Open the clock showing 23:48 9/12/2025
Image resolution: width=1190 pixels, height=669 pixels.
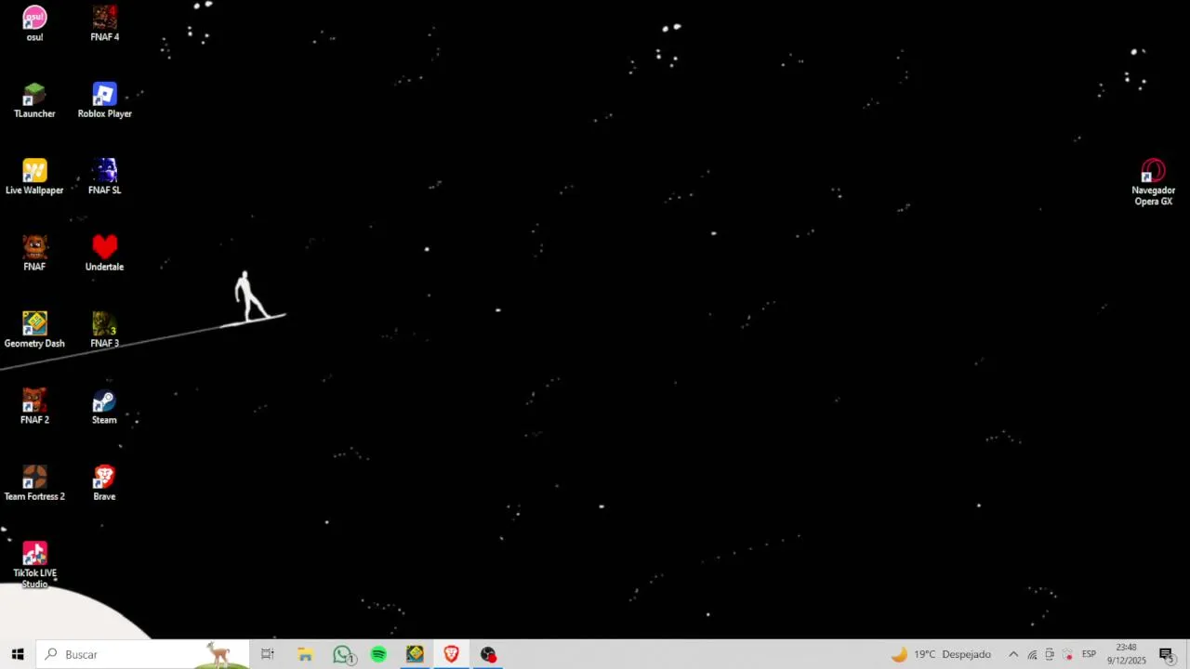pos(1126,654)
